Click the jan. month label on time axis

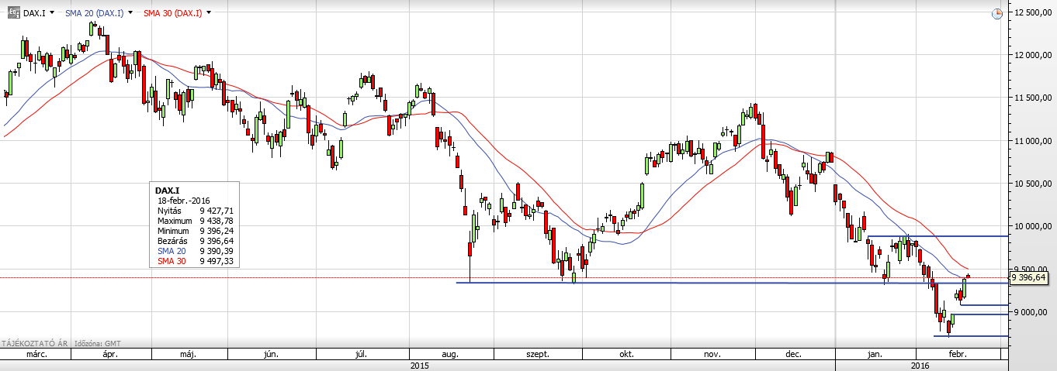(875, 354)
